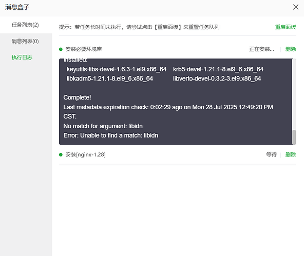Viewport: 304px width, 256px height.
Task: Click the krb5-devel package entry in the log
Action: [x=218, y=69]
